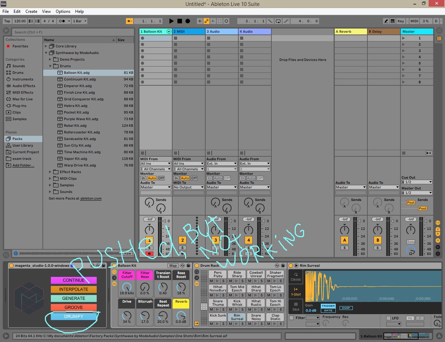
Task: Collapse the Synthwave by ModeAudio pack
Action: [x=46, y=53]
